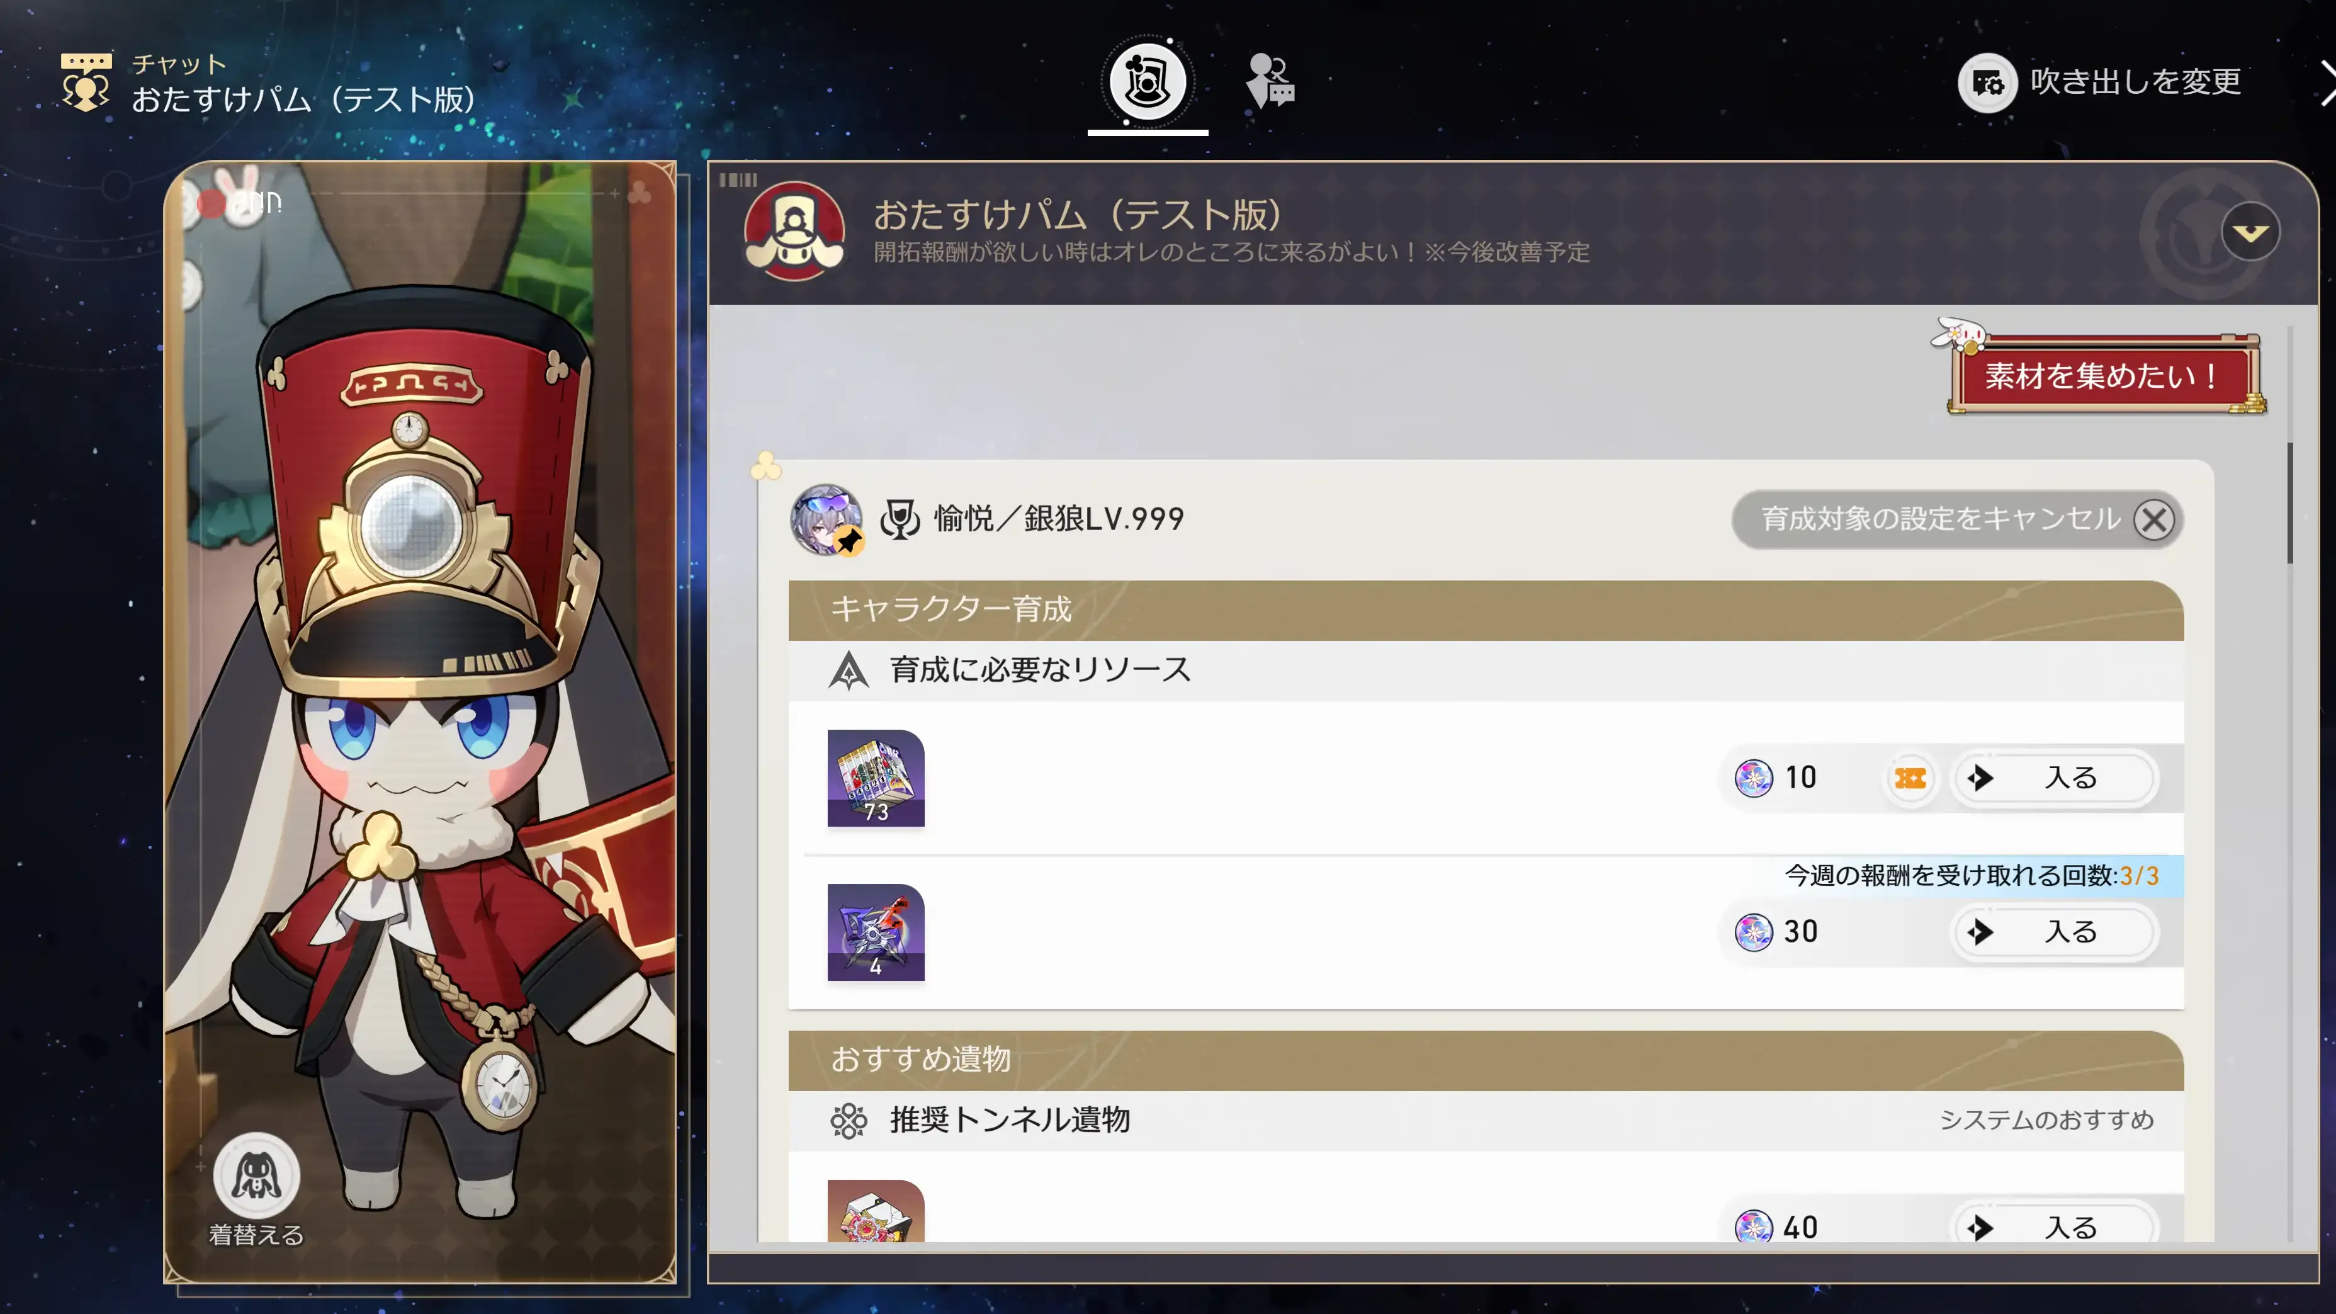Select the Pom-Pom assistant chat tab
The image size is (2336, 1314).
(x=1147, y=82)
